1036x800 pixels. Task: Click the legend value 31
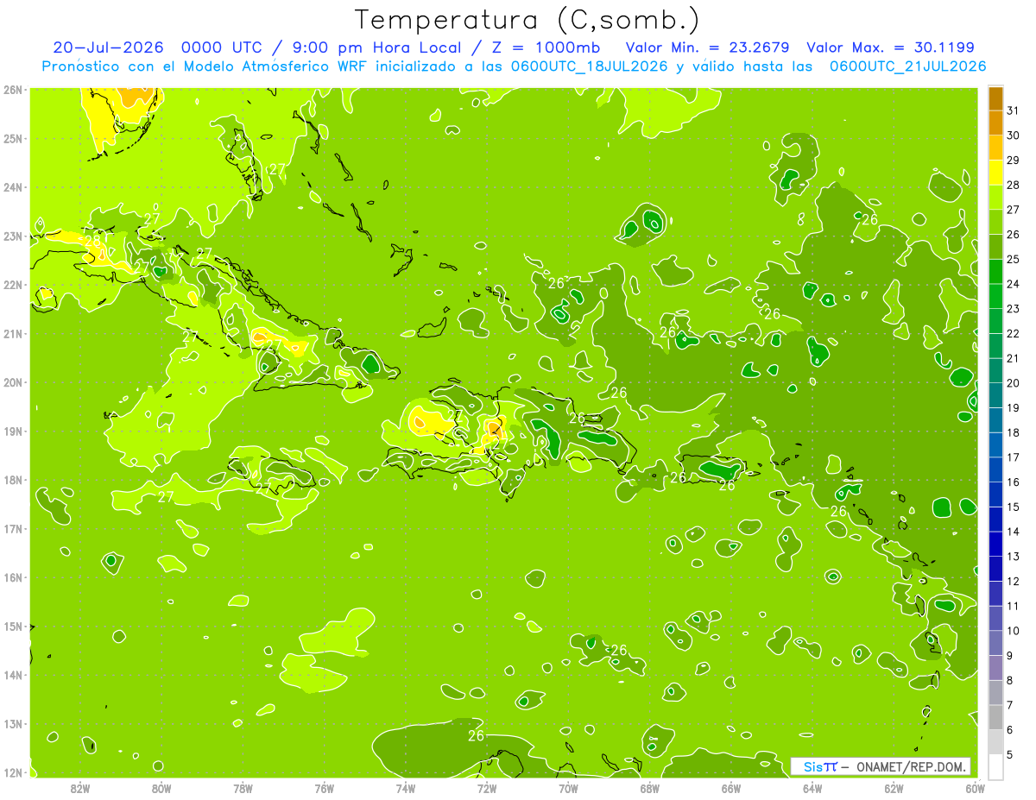(1014, 110)
